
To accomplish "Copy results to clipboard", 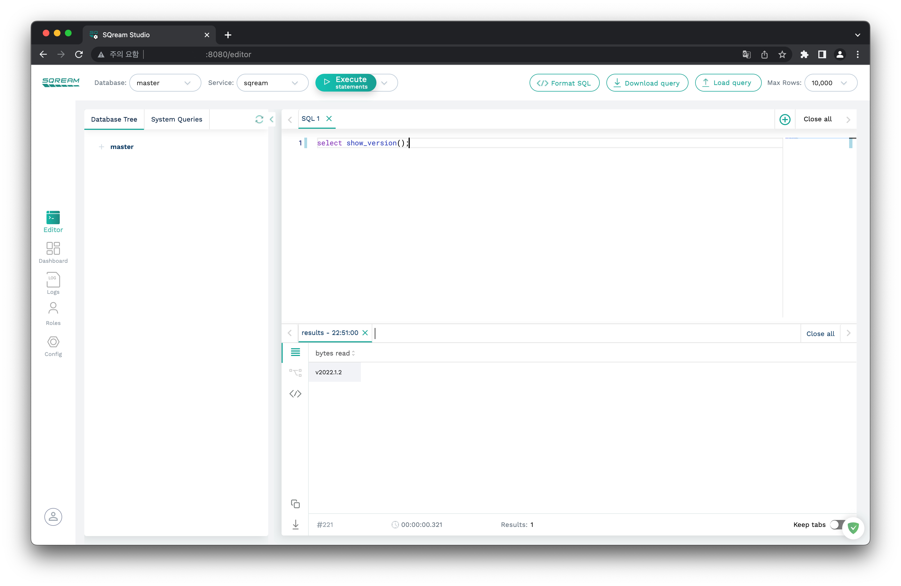I will [295, 504].
